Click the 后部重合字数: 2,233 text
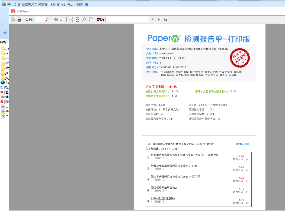This screenshot has width=285, height=223. pyautogui.click(x=201, y=114)
